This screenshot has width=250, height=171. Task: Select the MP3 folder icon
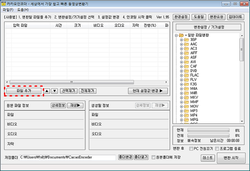click(x=186, y=111)
